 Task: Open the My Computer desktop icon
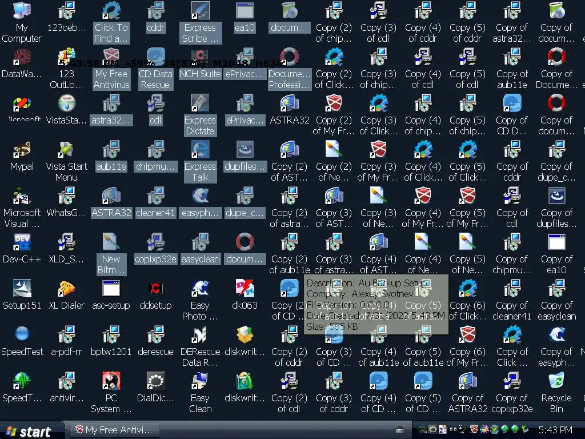click(x=22, y=10)
